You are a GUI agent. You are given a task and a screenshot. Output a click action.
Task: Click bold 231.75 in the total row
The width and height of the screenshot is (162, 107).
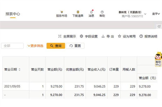[x=79, y=95]
